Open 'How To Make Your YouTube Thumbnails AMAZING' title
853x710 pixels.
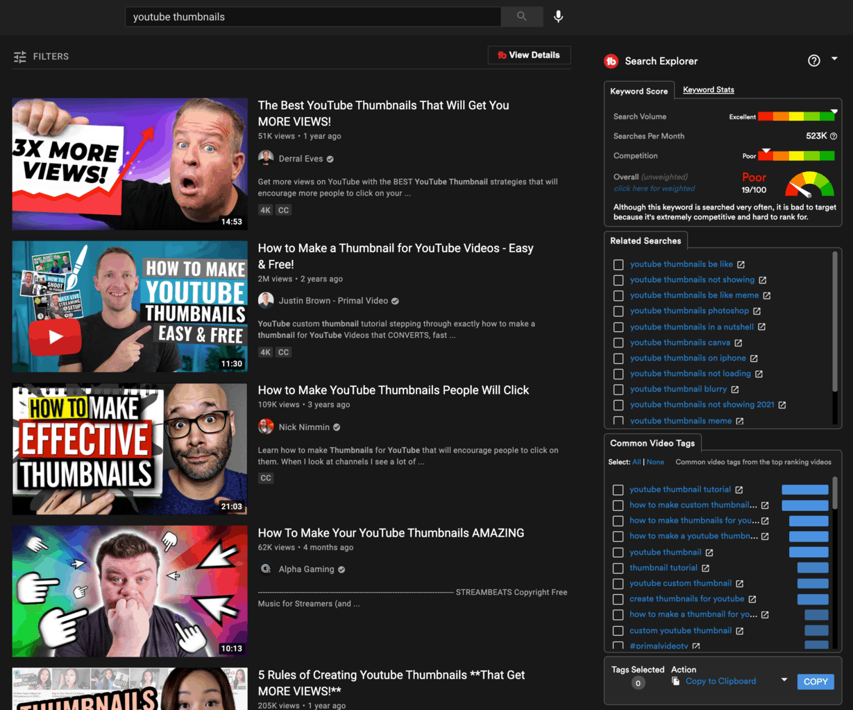coord(391,533)
